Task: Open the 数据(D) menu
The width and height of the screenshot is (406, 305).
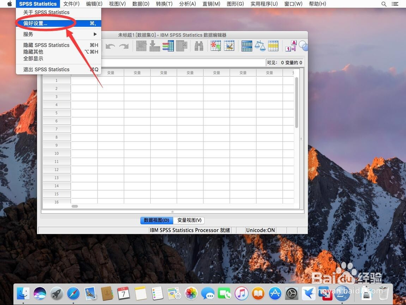Action: 140,4
